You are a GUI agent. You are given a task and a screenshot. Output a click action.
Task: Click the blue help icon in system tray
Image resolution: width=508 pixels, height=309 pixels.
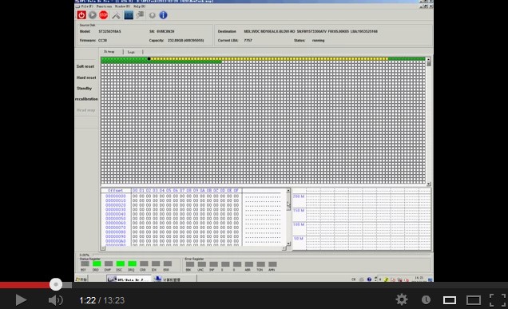[x=369, y=279]
